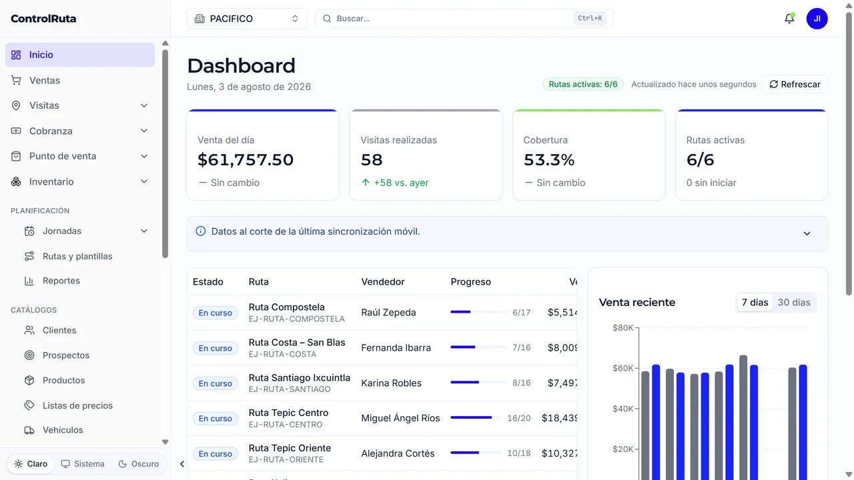Screen dimensions: 854x480
Task: Click the Visitas map pin icon
Action: (16, 105)
